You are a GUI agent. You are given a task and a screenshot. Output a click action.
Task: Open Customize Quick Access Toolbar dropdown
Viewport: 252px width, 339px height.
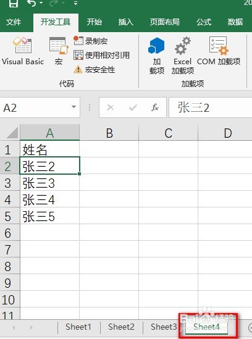tap(75, 3)
